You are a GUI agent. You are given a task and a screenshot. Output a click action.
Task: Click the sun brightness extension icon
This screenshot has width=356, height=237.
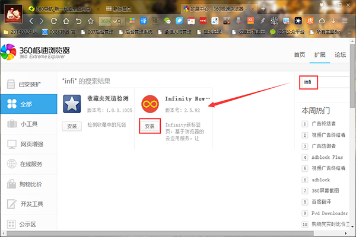[x=298, y=21]
